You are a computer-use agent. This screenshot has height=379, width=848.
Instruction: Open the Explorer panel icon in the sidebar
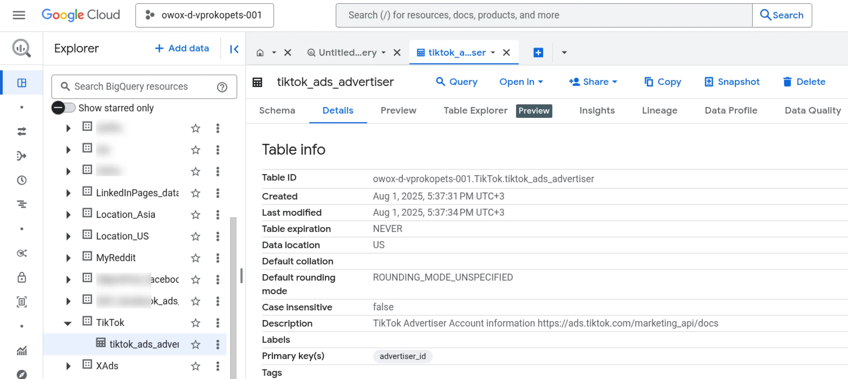coord(21,83)
